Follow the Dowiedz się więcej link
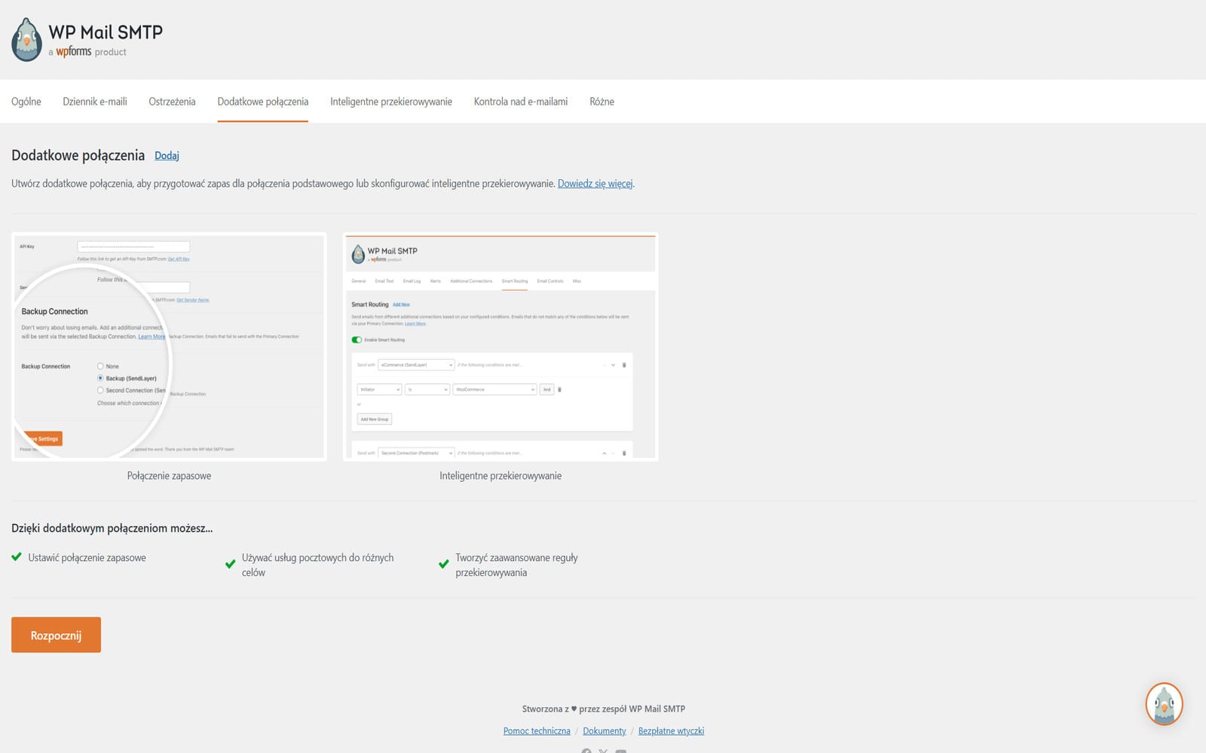The image size is (1206, 753). (x=595, y=184)
